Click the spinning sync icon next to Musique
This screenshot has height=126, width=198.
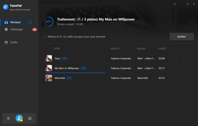point(30,22)
